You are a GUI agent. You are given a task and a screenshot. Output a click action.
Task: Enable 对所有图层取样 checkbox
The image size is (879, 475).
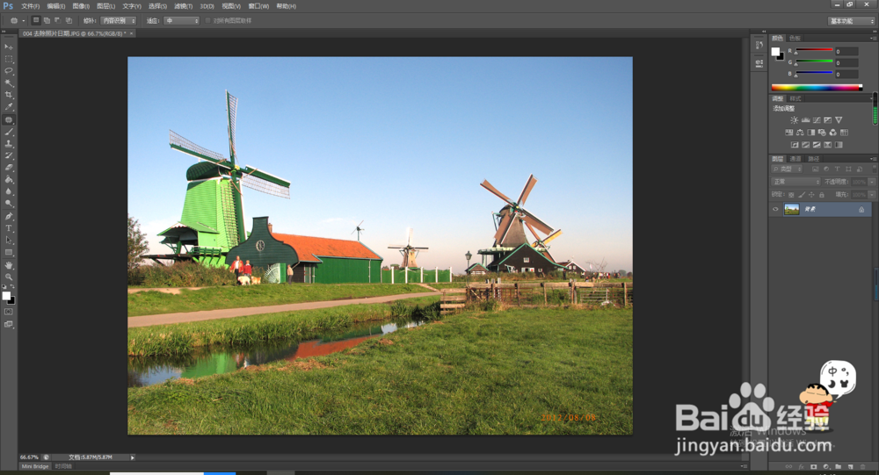point(208,21)
